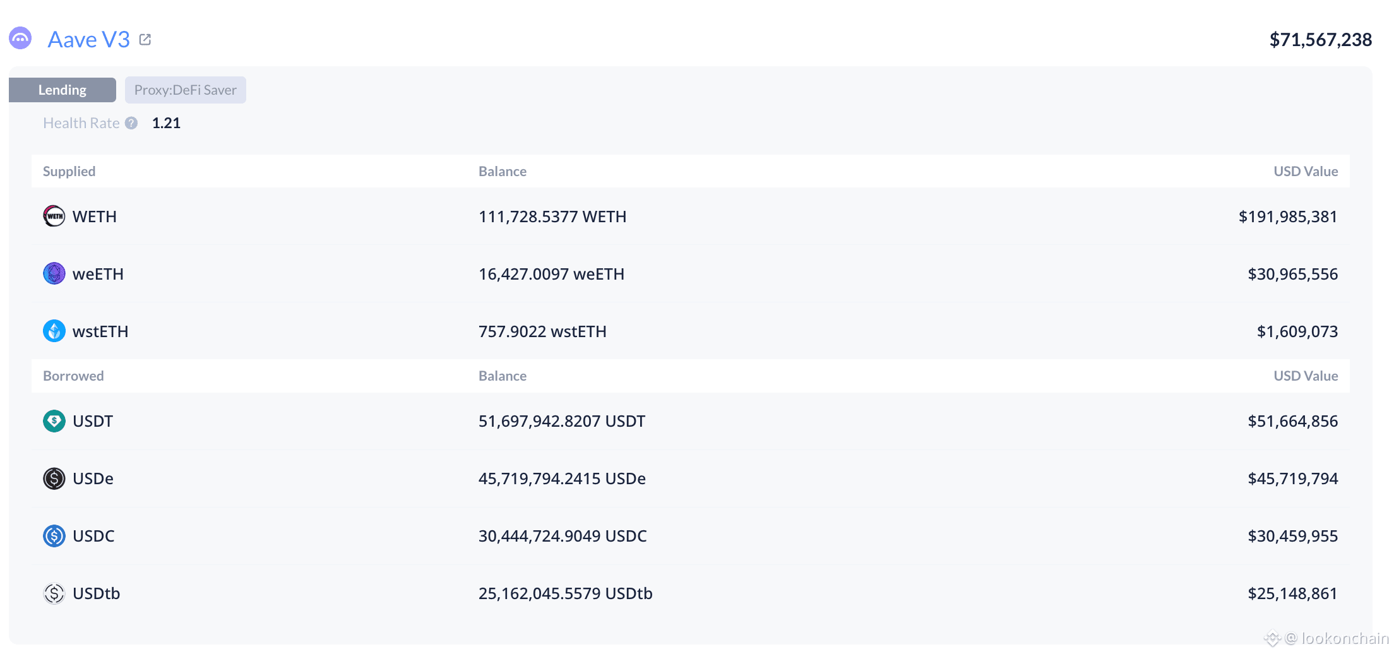Click the wstETH token icon
The height and width of the screenshot is (654, 1394).
pyautogui.click(x=54, y=331)
